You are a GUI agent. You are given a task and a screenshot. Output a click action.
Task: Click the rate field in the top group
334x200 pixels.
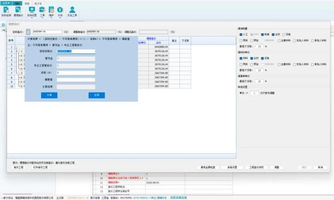[x=259, y=46]
